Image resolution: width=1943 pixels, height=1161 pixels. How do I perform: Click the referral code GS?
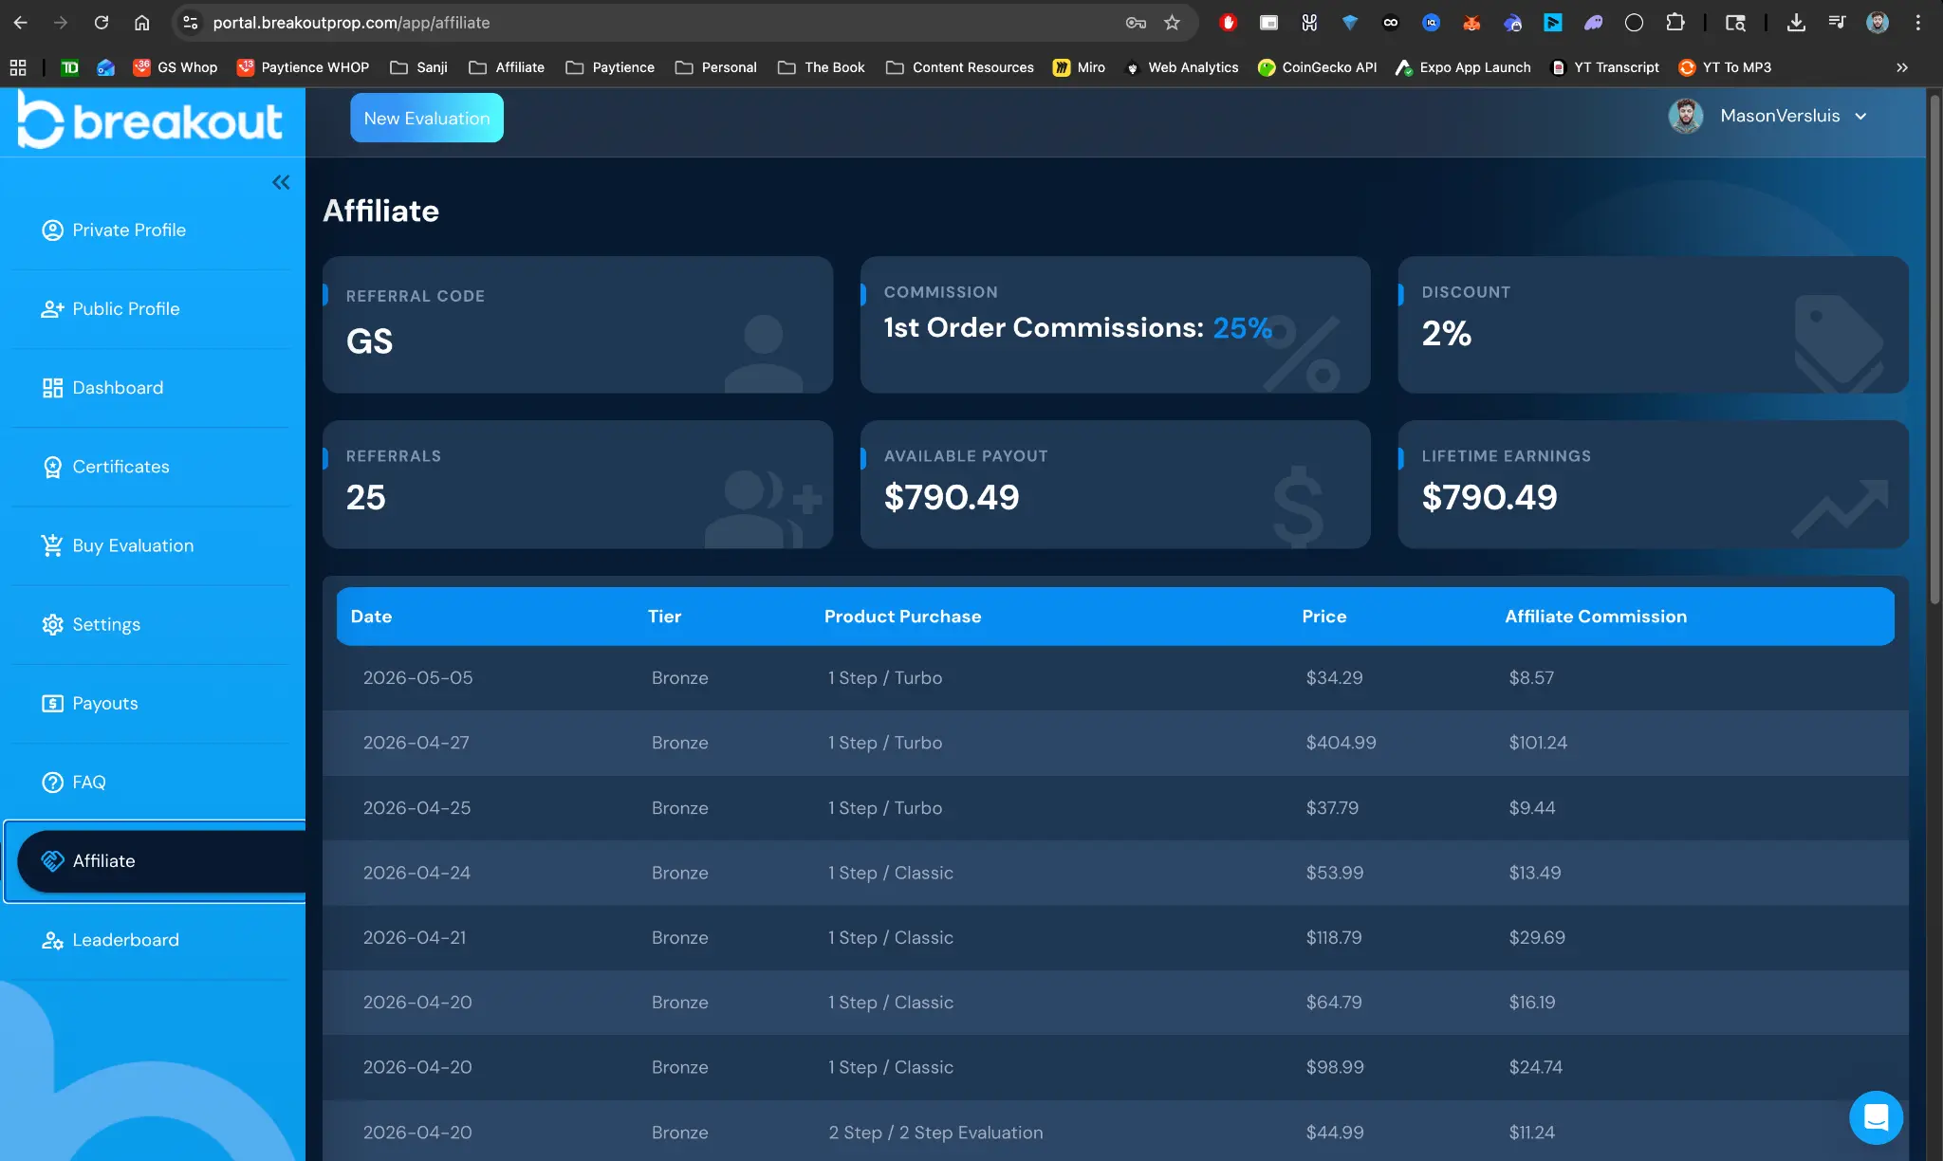click(369, 341)
